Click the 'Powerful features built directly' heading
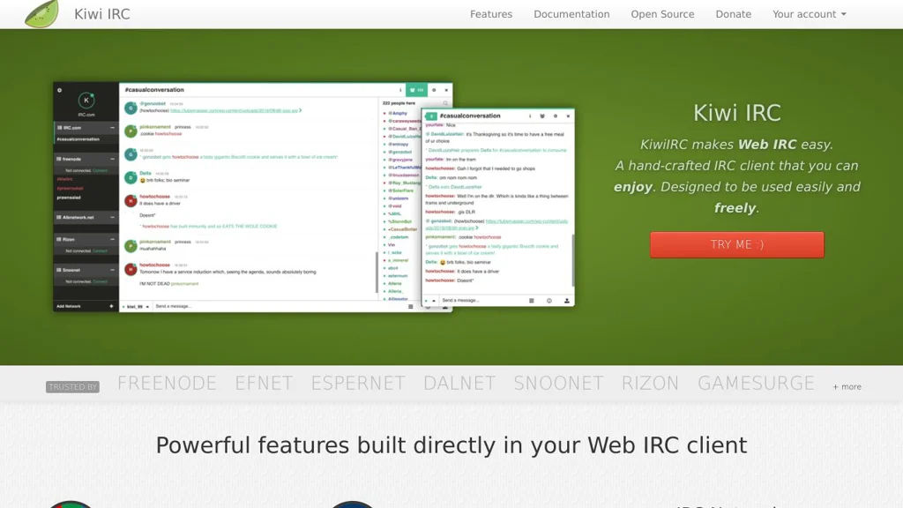 pos(451,445)
